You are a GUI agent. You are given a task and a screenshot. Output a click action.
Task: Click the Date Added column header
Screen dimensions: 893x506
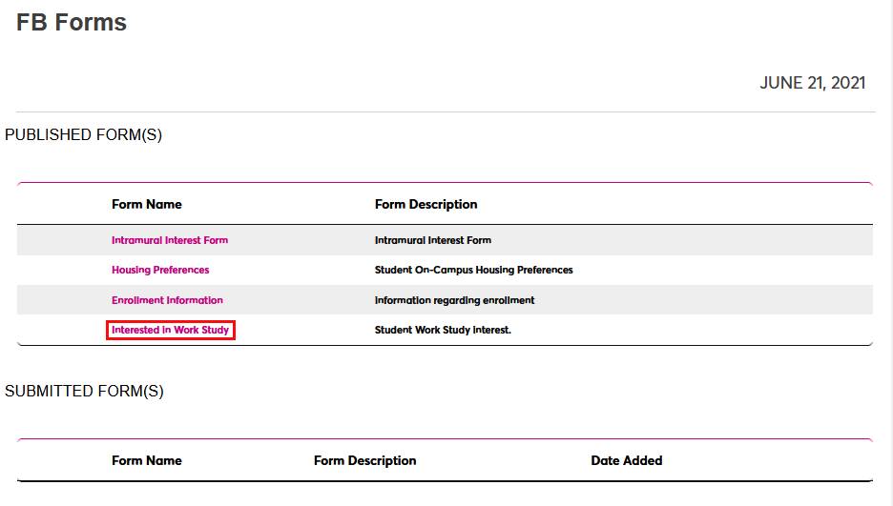pyautogui.click(x=626, y=460)
